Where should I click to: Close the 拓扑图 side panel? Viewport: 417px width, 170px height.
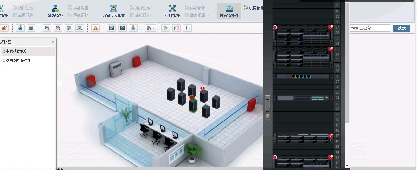[53, 42]
